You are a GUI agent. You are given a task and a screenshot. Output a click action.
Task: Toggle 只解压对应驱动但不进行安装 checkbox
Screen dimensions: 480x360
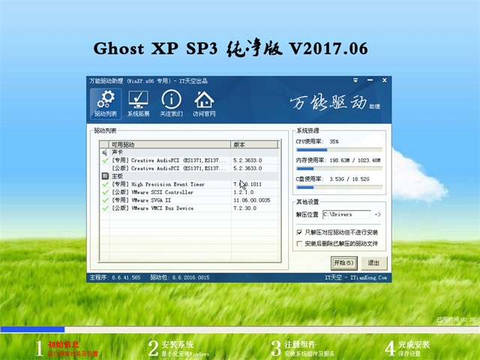299,232
